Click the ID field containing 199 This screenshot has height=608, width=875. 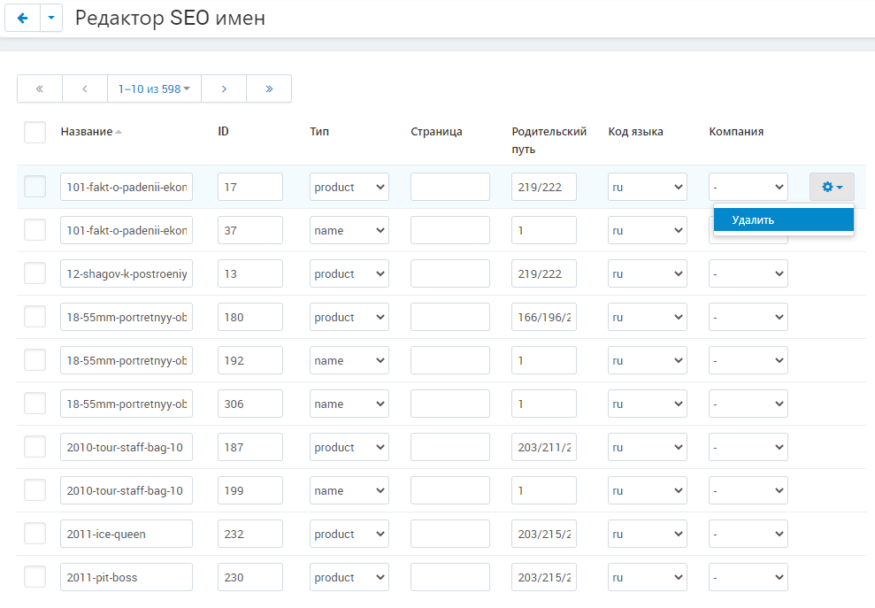[250, 491]
